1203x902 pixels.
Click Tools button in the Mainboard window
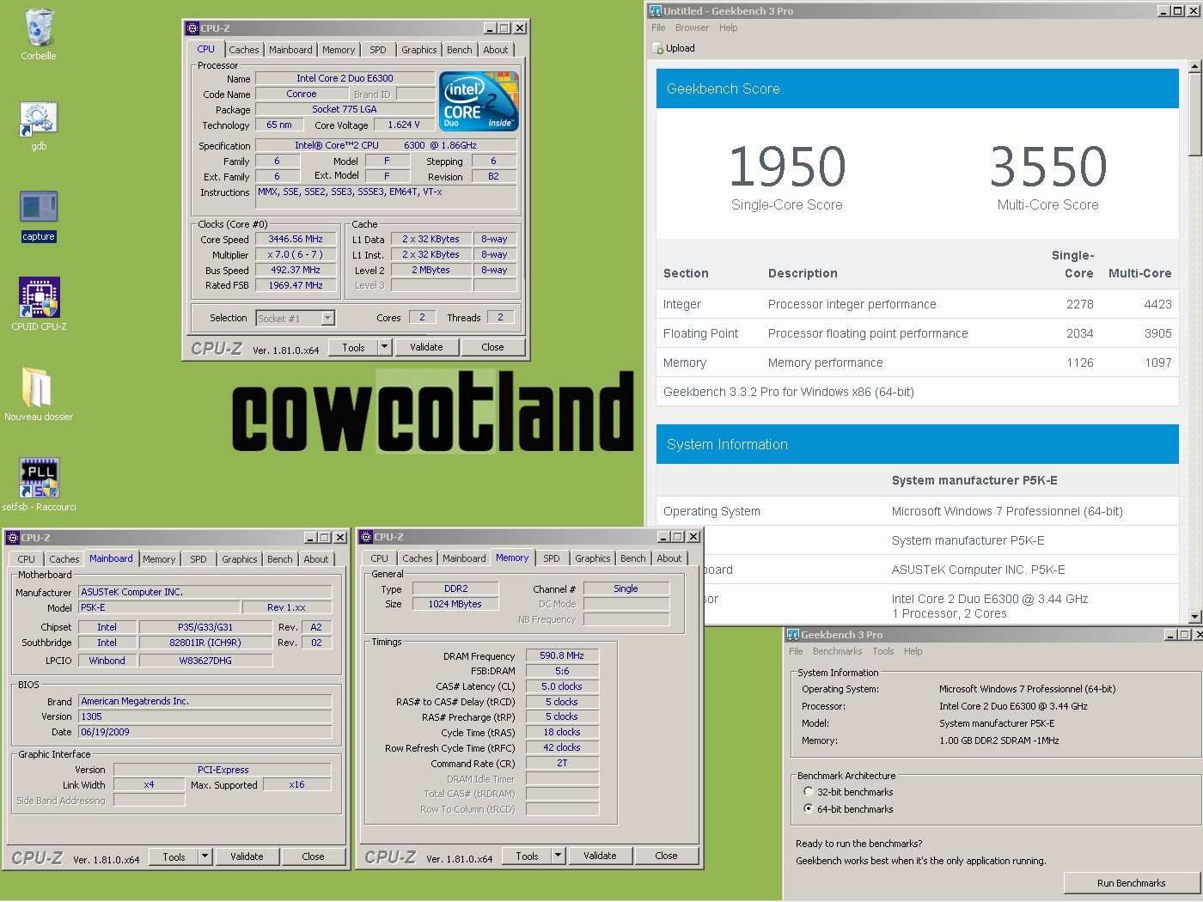(x=174, y=857)
